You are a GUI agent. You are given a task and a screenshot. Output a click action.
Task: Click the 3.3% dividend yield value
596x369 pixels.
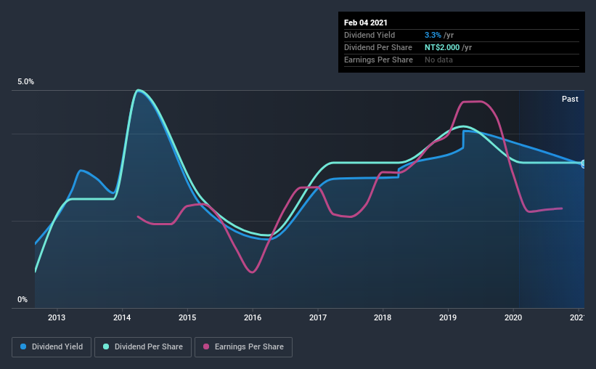(433, 35)
